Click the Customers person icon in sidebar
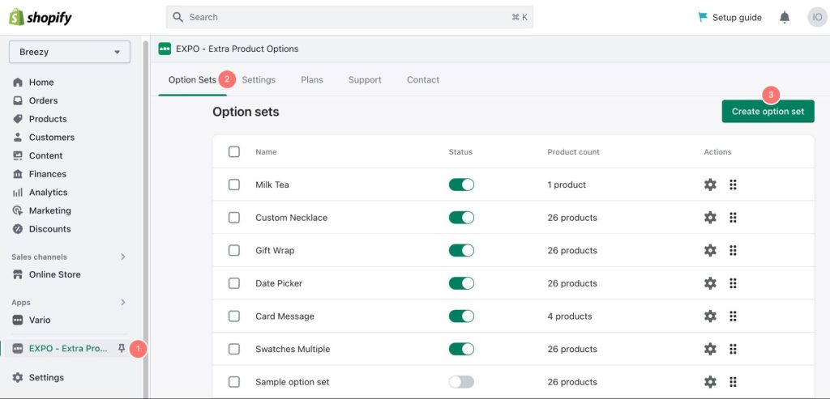830x399 pixels. 18,138
